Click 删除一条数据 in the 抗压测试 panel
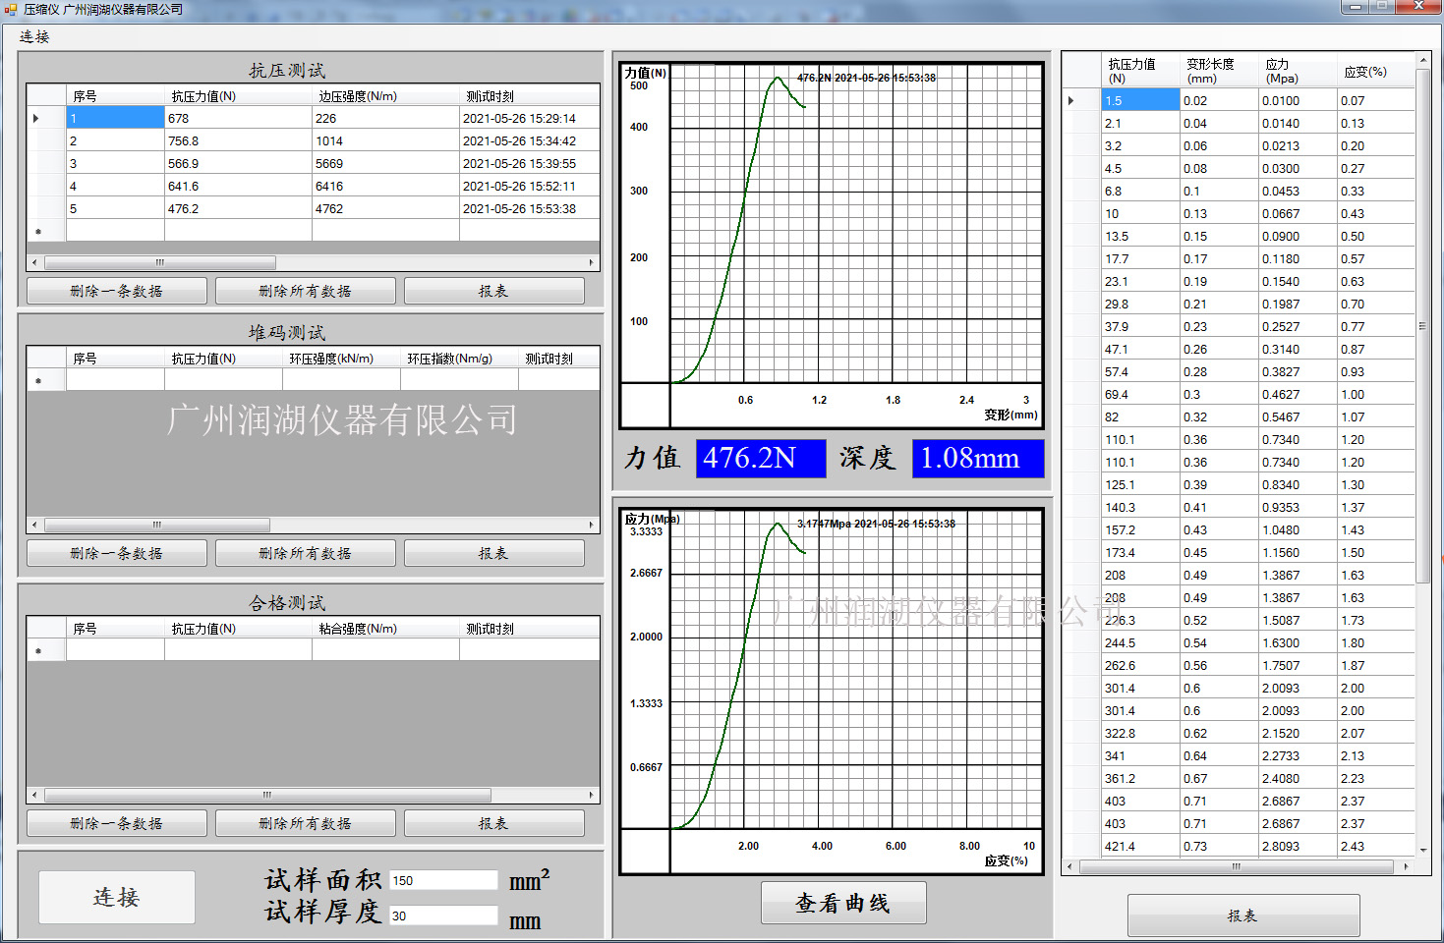The width and height of the screenshot is (1444, 943). [x=116, y=291]
